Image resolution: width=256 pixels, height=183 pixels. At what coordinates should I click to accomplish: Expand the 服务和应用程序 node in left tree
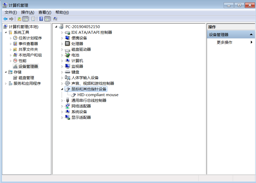tap(6, 84)
